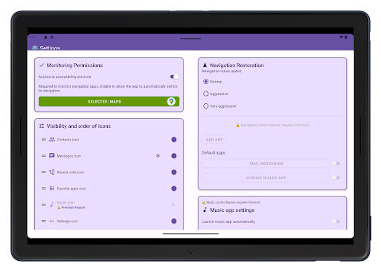Grab the Recent calls drag handle

coord(44,172)
